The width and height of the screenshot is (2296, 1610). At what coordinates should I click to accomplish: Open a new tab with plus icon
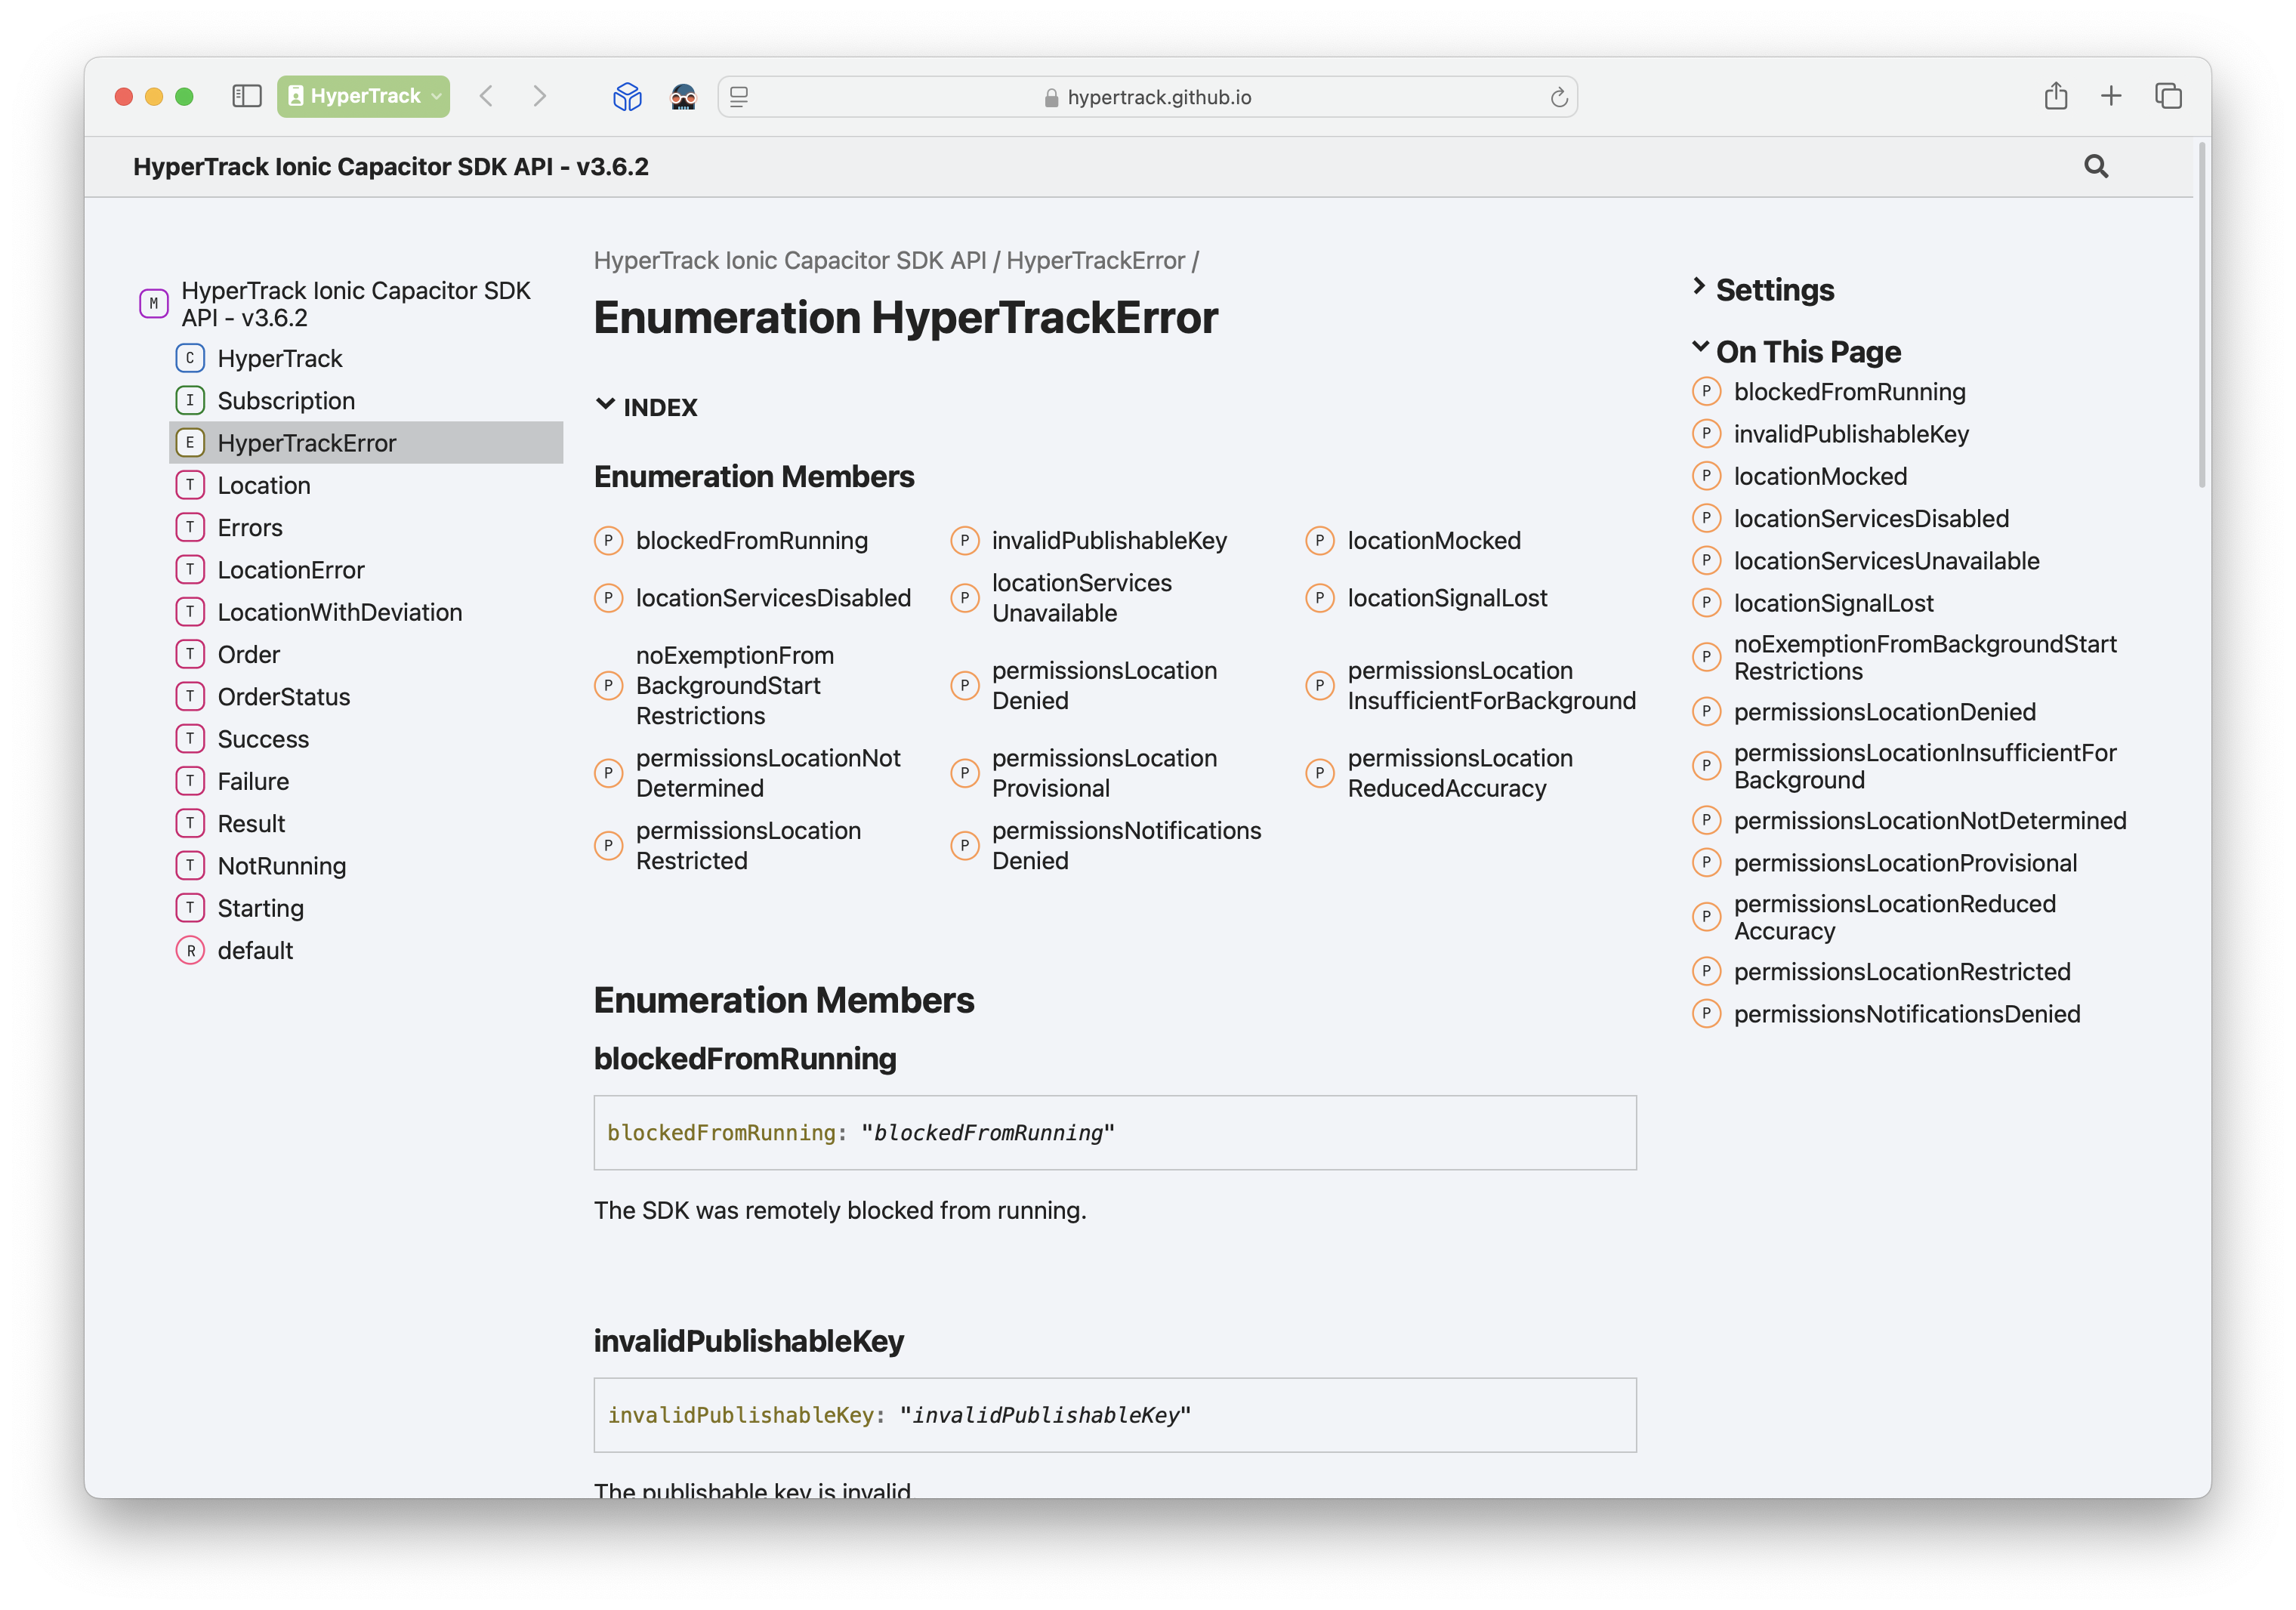click(x=2111, y=96)
